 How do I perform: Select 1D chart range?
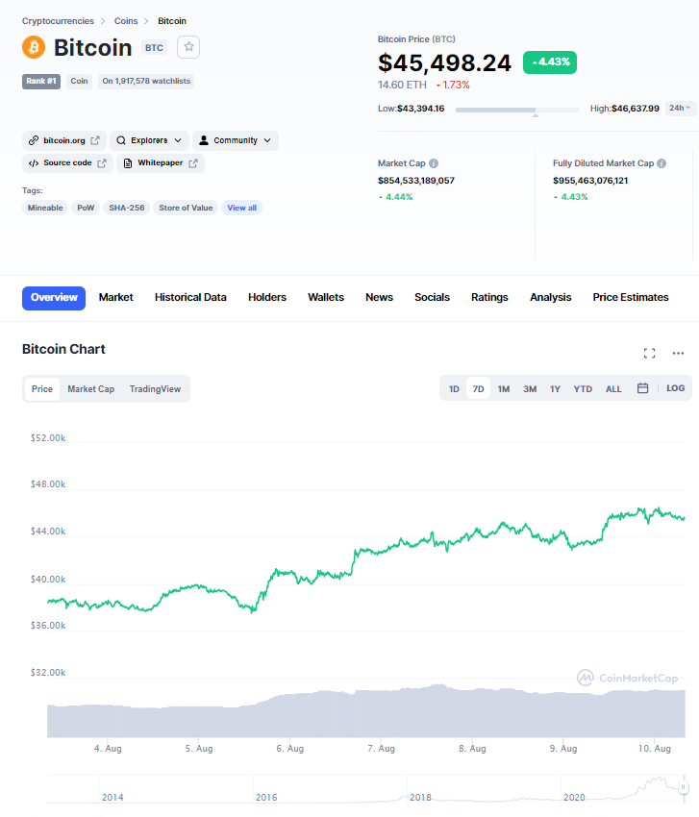[x=454, y=388]
